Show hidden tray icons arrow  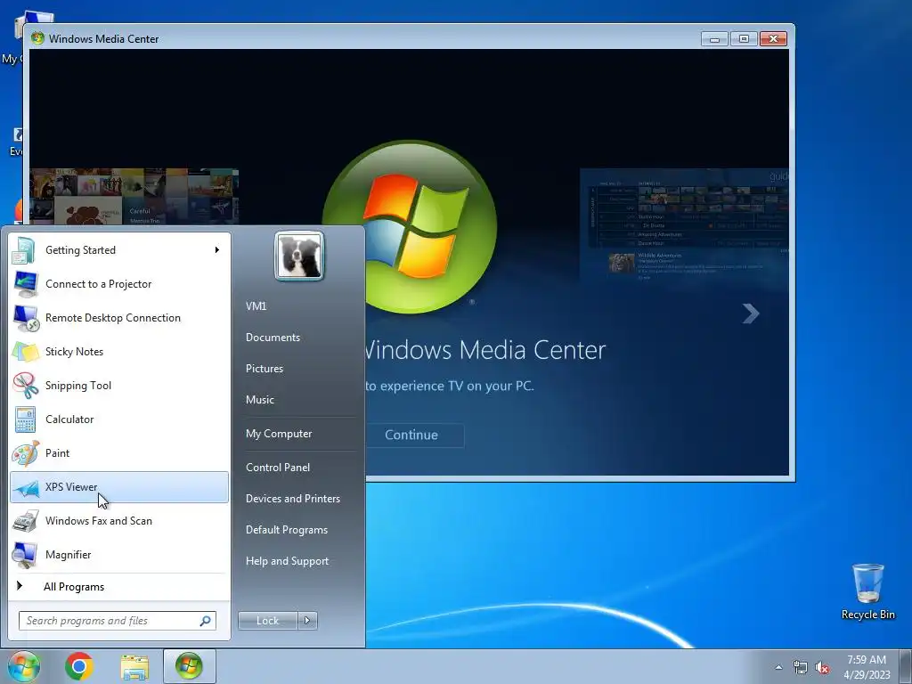778,667
